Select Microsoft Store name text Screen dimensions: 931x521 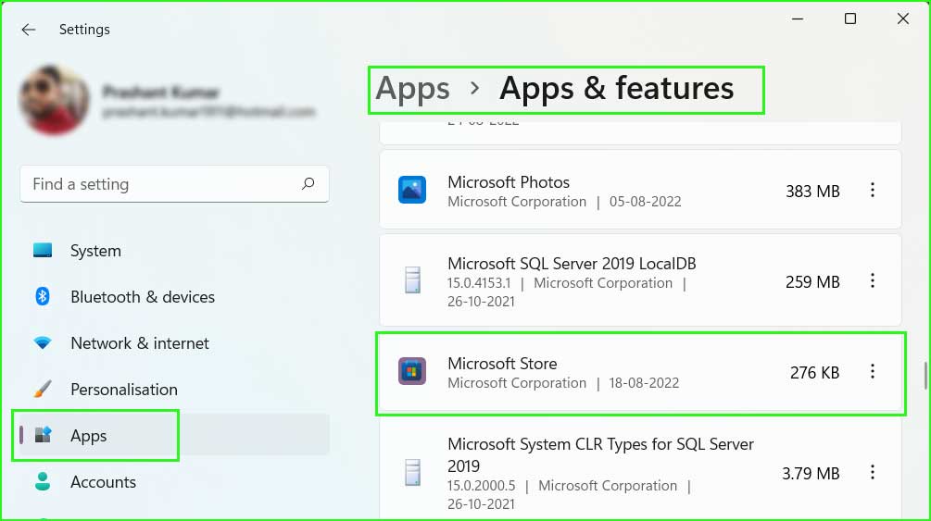[502, 363]
